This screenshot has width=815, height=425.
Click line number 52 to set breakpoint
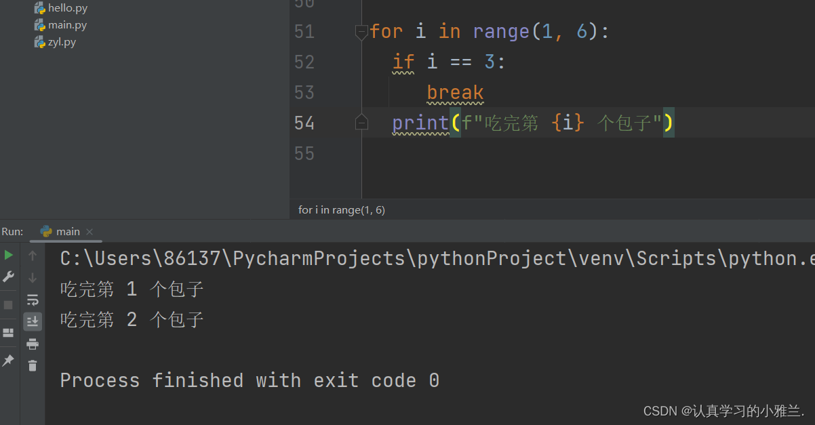(304, 62)
